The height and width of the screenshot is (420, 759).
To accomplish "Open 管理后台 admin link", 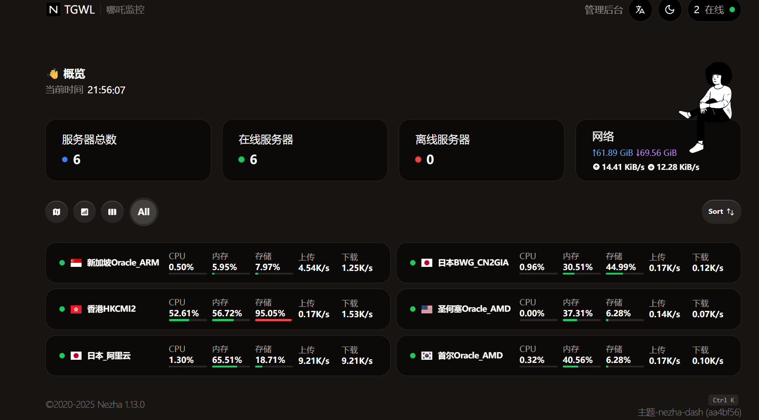I will (x=604, y=10).
